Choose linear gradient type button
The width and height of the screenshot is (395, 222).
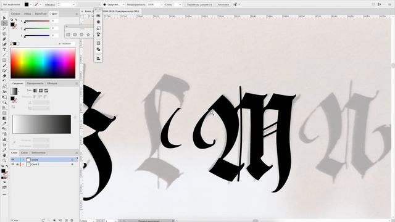pyautogui.click(x=35, y=91)
